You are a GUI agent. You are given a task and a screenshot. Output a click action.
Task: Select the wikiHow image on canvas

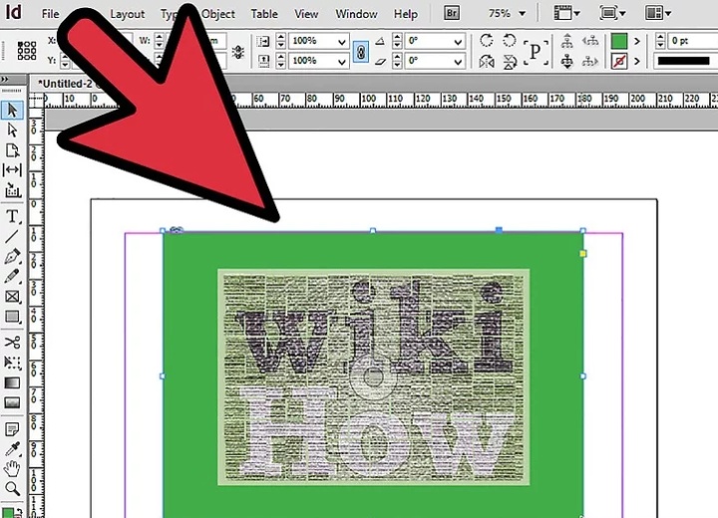(374, 378)
